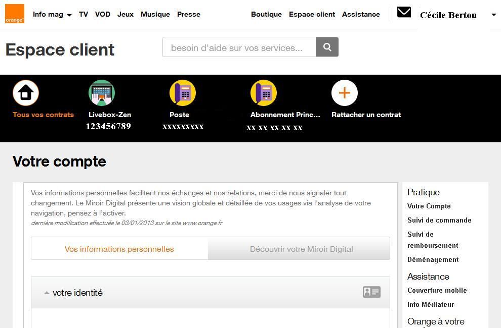
Task: Switch to Découvrir votre Miroir Digital tab
Action: click(299, 249)
